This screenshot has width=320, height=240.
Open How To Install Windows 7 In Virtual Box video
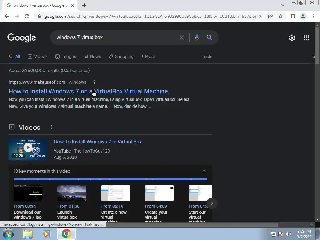[x=98, y=142]
